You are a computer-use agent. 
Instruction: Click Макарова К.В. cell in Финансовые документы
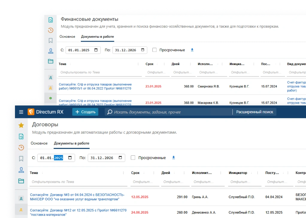click(x=208, y=103)
